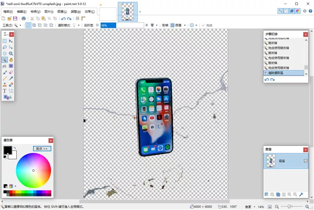Click the Save floppy disk icon

pyautogui.click(x=15, y=18)
